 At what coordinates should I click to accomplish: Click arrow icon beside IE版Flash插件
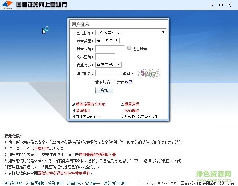click(73, 117)
